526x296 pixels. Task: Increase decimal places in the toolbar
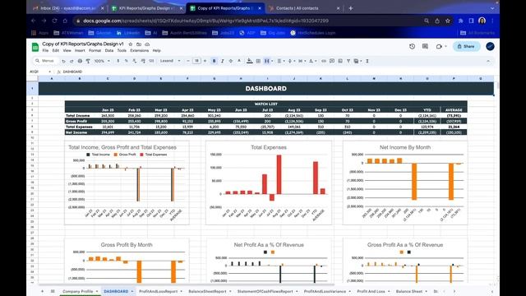coord(143,61)
